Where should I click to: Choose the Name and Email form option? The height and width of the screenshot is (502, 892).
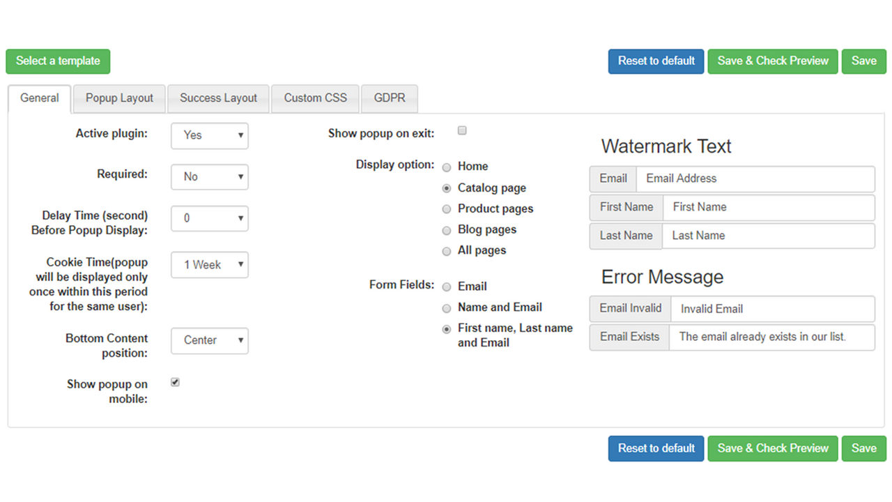tap(447, 308)
